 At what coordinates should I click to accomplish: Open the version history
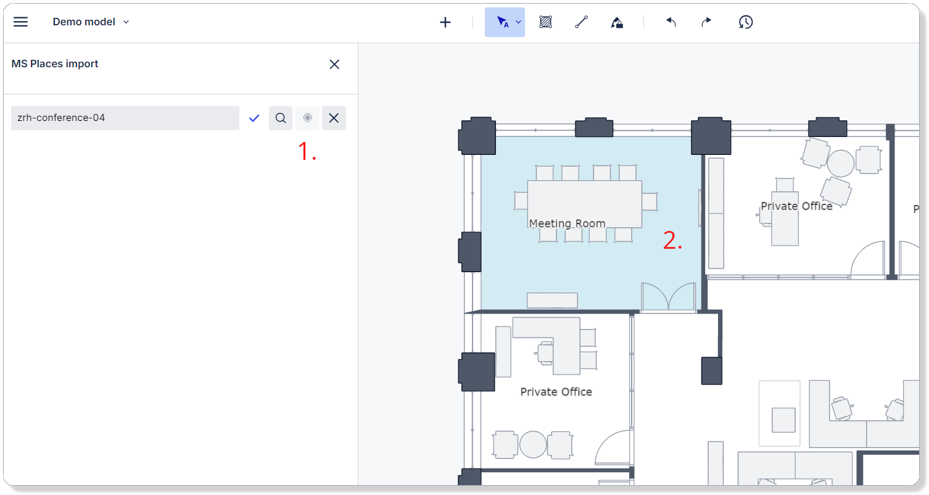point(745,22)
